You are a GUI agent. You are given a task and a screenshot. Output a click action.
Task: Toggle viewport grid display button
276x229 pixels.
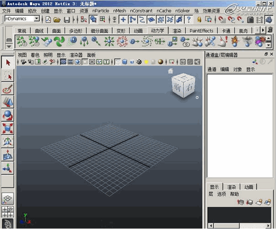(63, 62)
